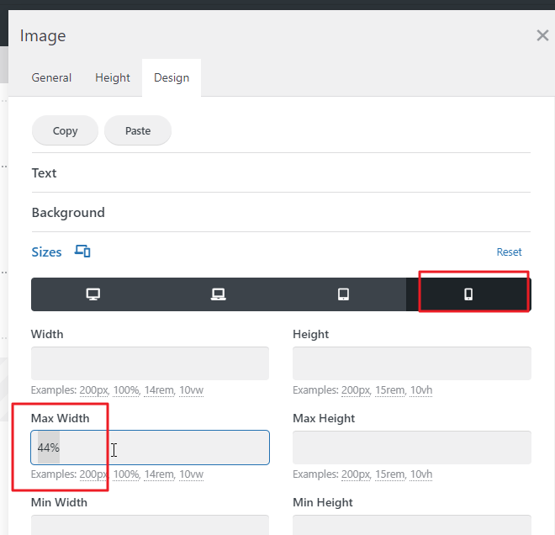Click the Max Height input field
The height and width of the screenshot is (535, 555).
[x=411, y=448]
